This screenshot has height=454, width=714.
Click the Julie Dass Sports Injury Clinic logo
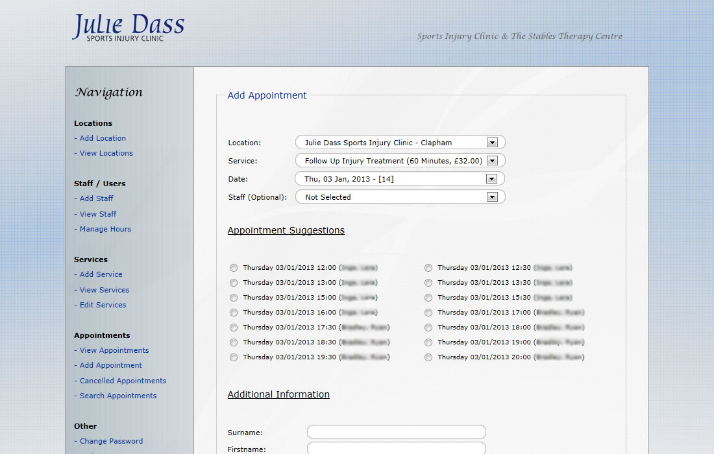click(129, 28)
